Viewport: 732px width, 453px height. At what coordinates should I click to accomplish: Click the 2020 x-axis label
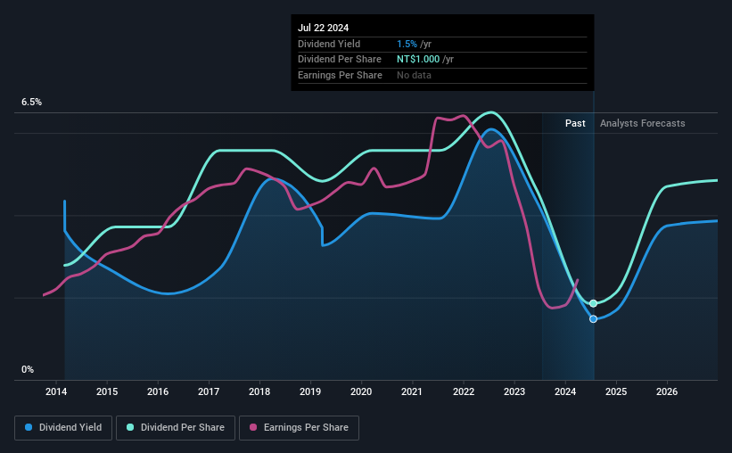pos(361,391)
